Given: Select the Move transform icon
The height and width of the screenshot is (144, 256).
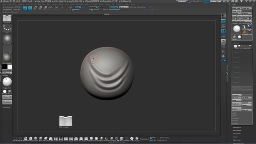Looking at the screenshot, I should (36, 8).
